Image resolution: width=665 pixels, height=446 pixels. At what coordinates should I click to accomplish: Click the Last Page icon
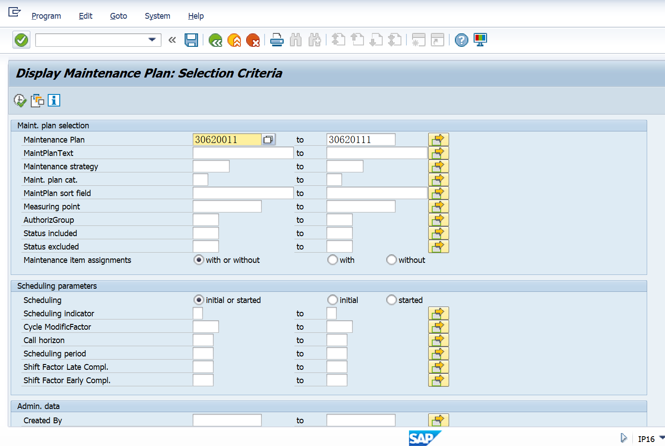click(395, 40)
